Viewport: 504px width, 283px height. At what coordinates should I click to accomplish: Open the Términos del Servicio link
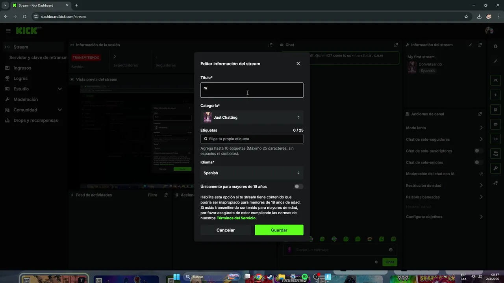236,218
